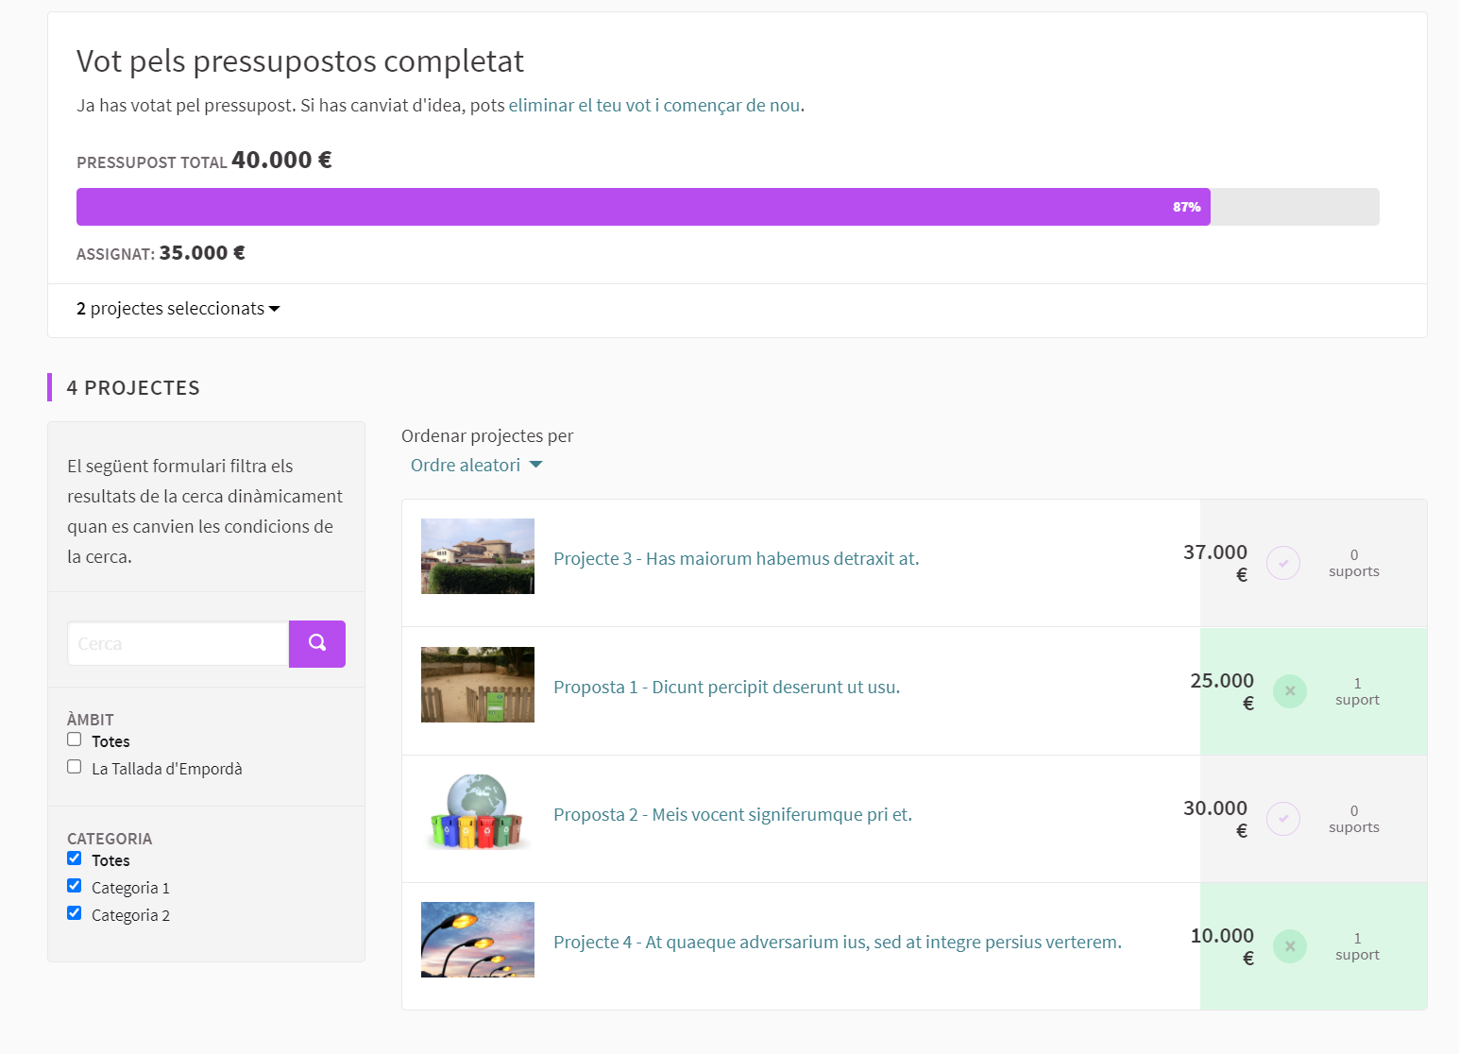Focus the Cerca search input field
This screenshot has height=1054, width=1459.
coord(178,644)
